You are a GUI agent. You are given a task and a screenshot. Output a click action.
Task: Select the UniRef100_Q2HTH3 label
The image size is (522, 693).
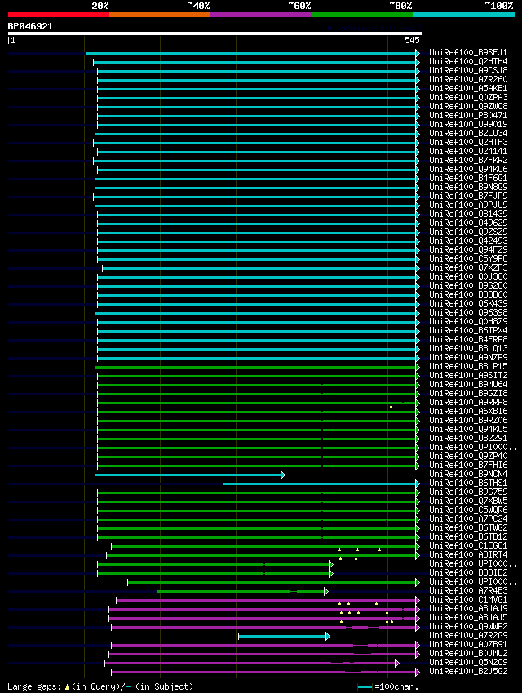468,143
